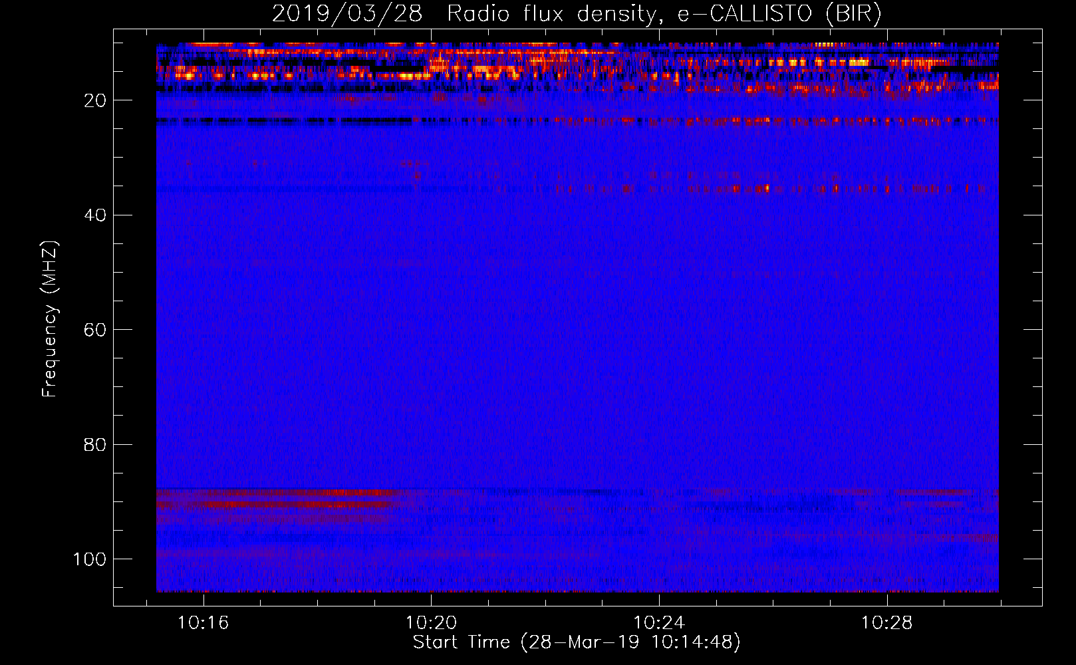The width and height of the screenshot is (1076, 665).
Task: Click the dark interference line near 24 MHz
Action: tap(285, 121)
